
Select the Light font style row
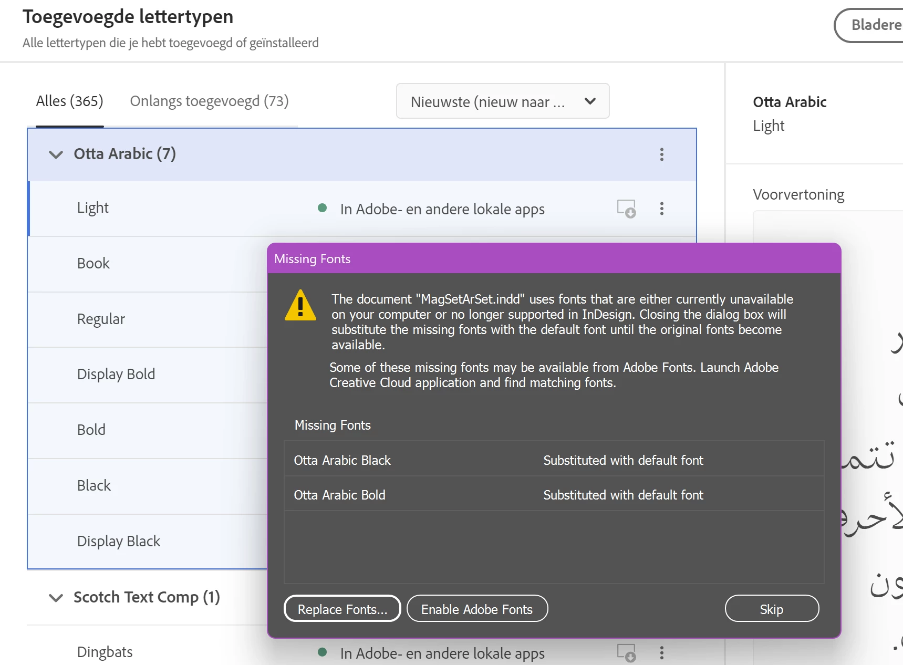(362, 209)
